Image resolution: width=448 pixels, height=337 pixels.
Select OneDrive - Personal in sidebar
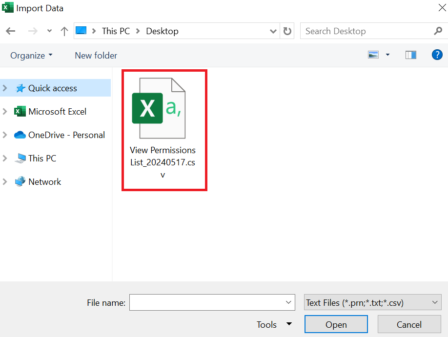click(66, 135)
